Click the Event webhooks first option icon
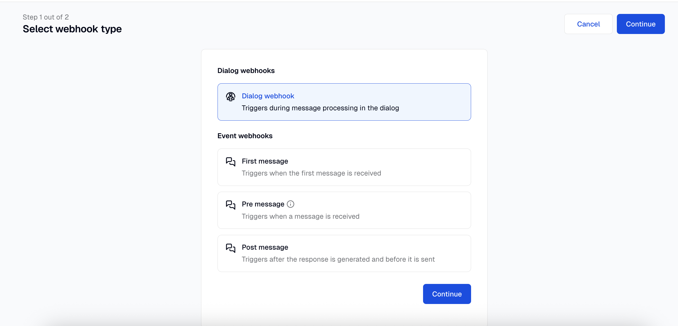The height and width of the screenshot is (326, 678). (x=230, y=162)
